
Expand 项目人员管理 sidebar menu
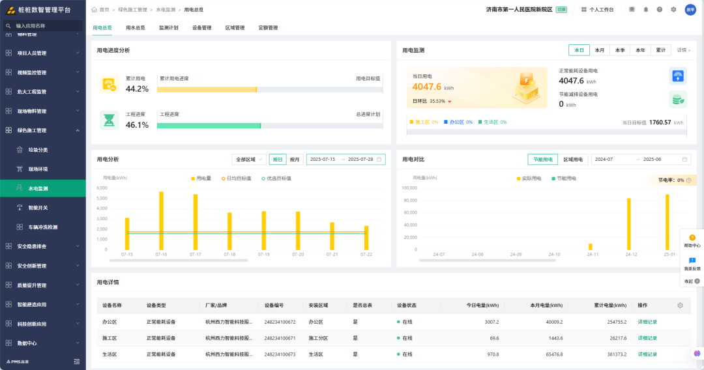(x=43, y=53)
